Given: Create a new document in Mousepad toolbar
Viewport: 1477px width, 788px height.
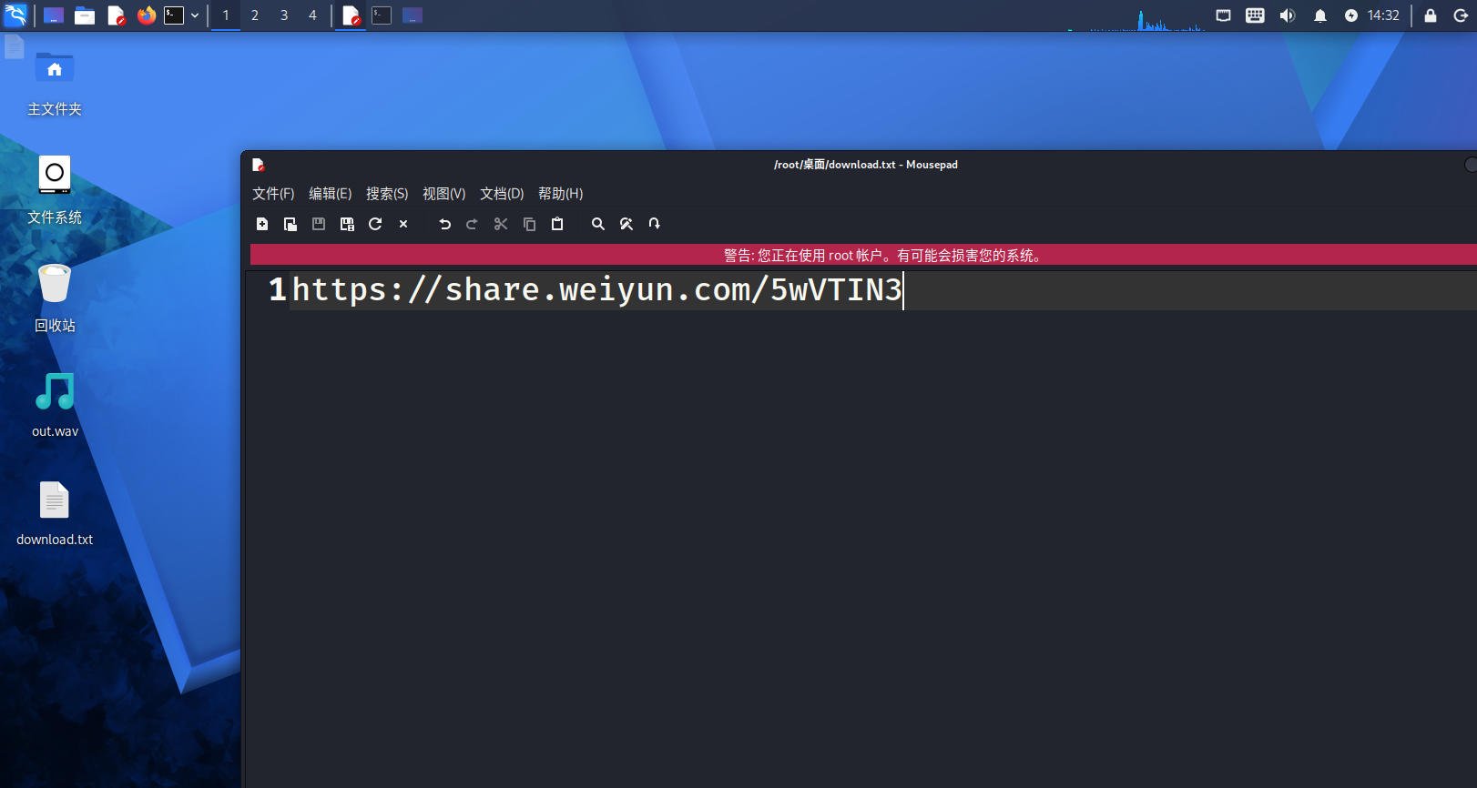Looking at the screenshot, I should pos(262,224).
